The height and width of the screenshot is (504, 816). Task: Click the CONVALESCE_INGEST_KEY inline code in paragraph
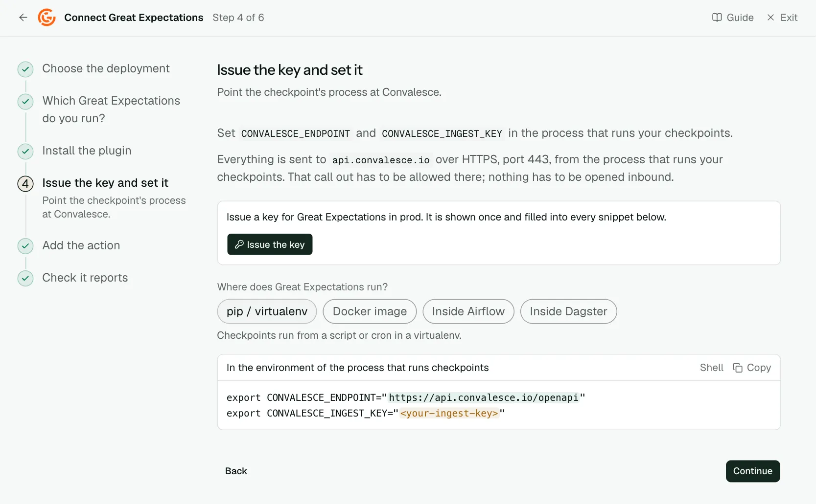pyautogui.click(x=442, y=133)
